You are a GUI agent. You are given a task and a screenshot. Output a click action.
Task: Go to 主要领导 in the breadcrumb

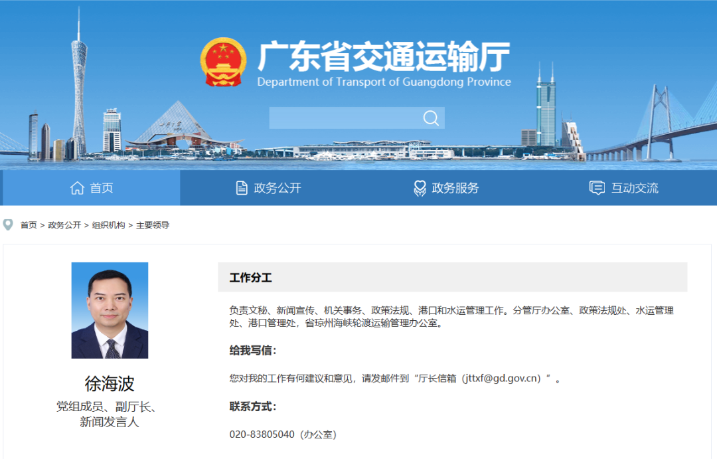click(x=153, y=225)
